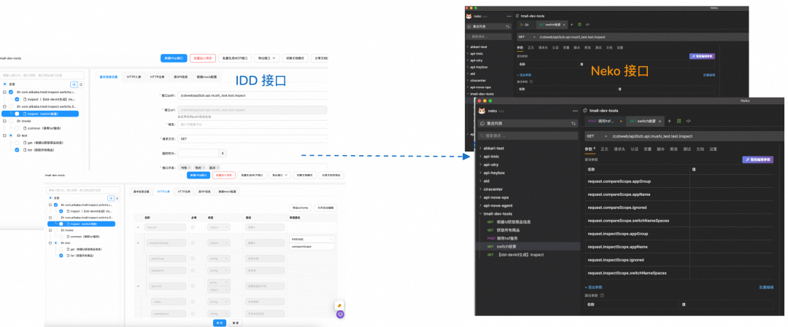Toggle the test folder checkbox on IDD basic-info page

11,135
